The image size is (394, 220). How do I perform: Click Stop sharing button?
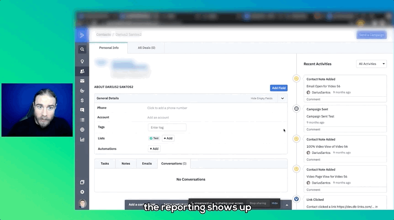tap(257, 203)
